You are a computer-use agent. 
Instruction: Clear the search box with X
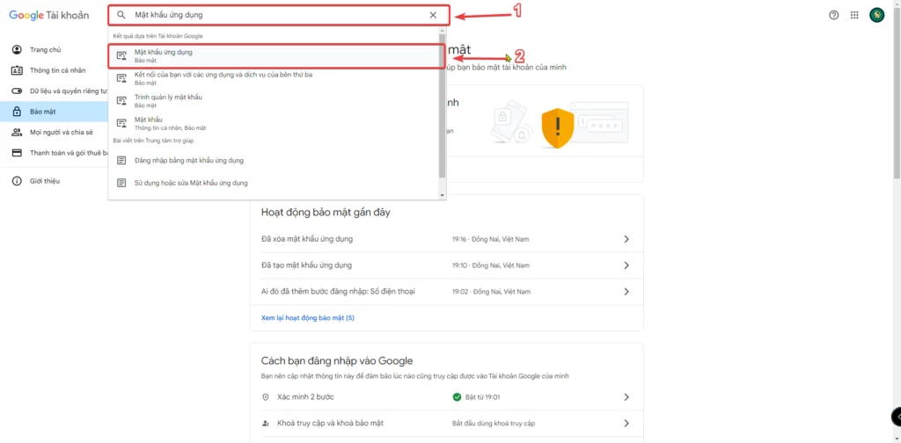point(432,15)
